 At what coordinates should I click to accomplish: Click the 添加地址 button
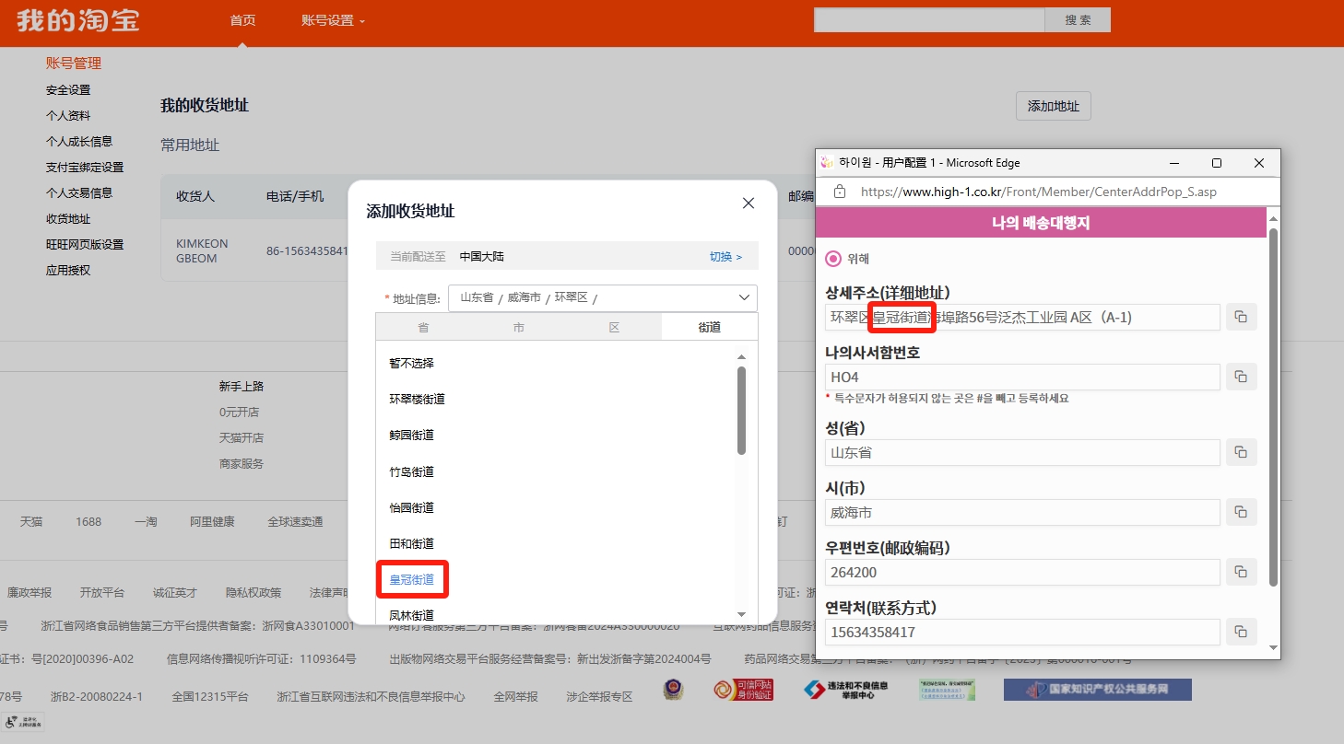pyautogui.click(x=1053, y=106)
